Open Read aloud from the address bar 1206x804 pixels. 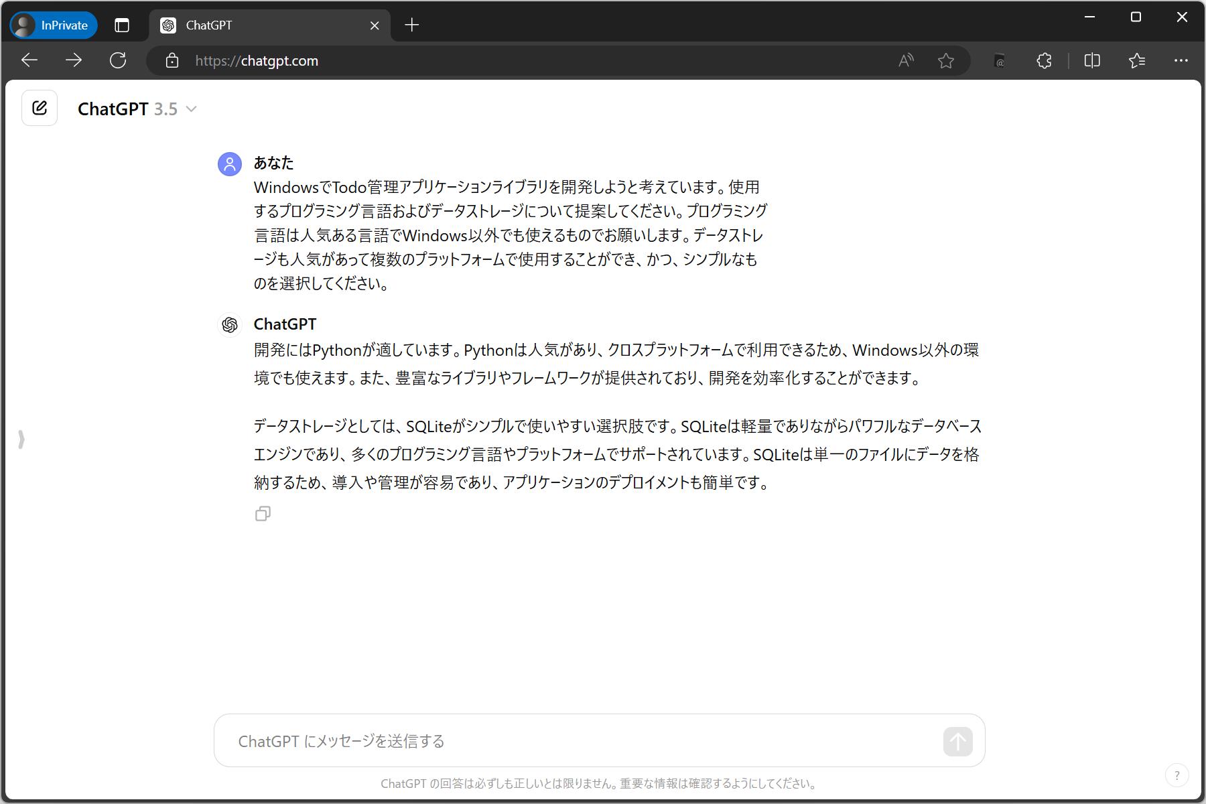(906, 60)
